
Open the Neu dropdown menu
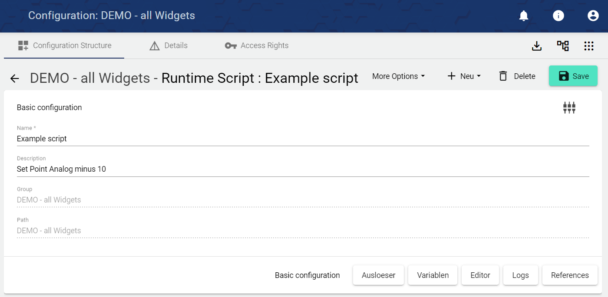tap(464, 76)
